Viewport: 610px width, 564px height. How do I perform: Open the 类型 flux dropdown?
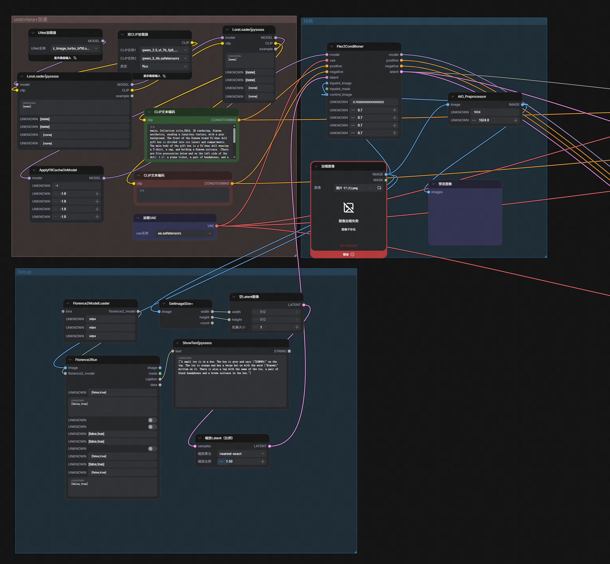(x=164, y=66)
